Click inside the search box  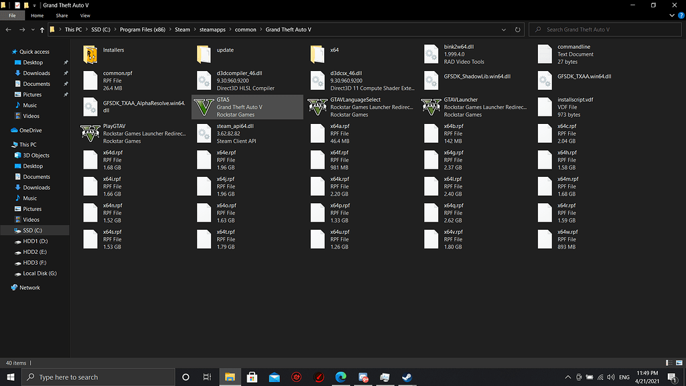(603, 29)
